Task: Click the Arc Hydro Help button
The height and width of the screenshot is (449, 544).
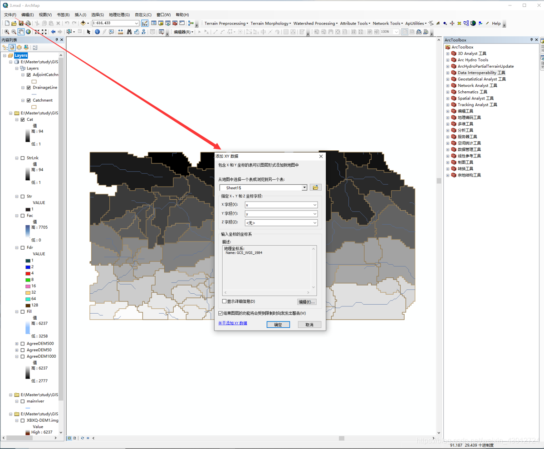Action: tap(496, 23)
